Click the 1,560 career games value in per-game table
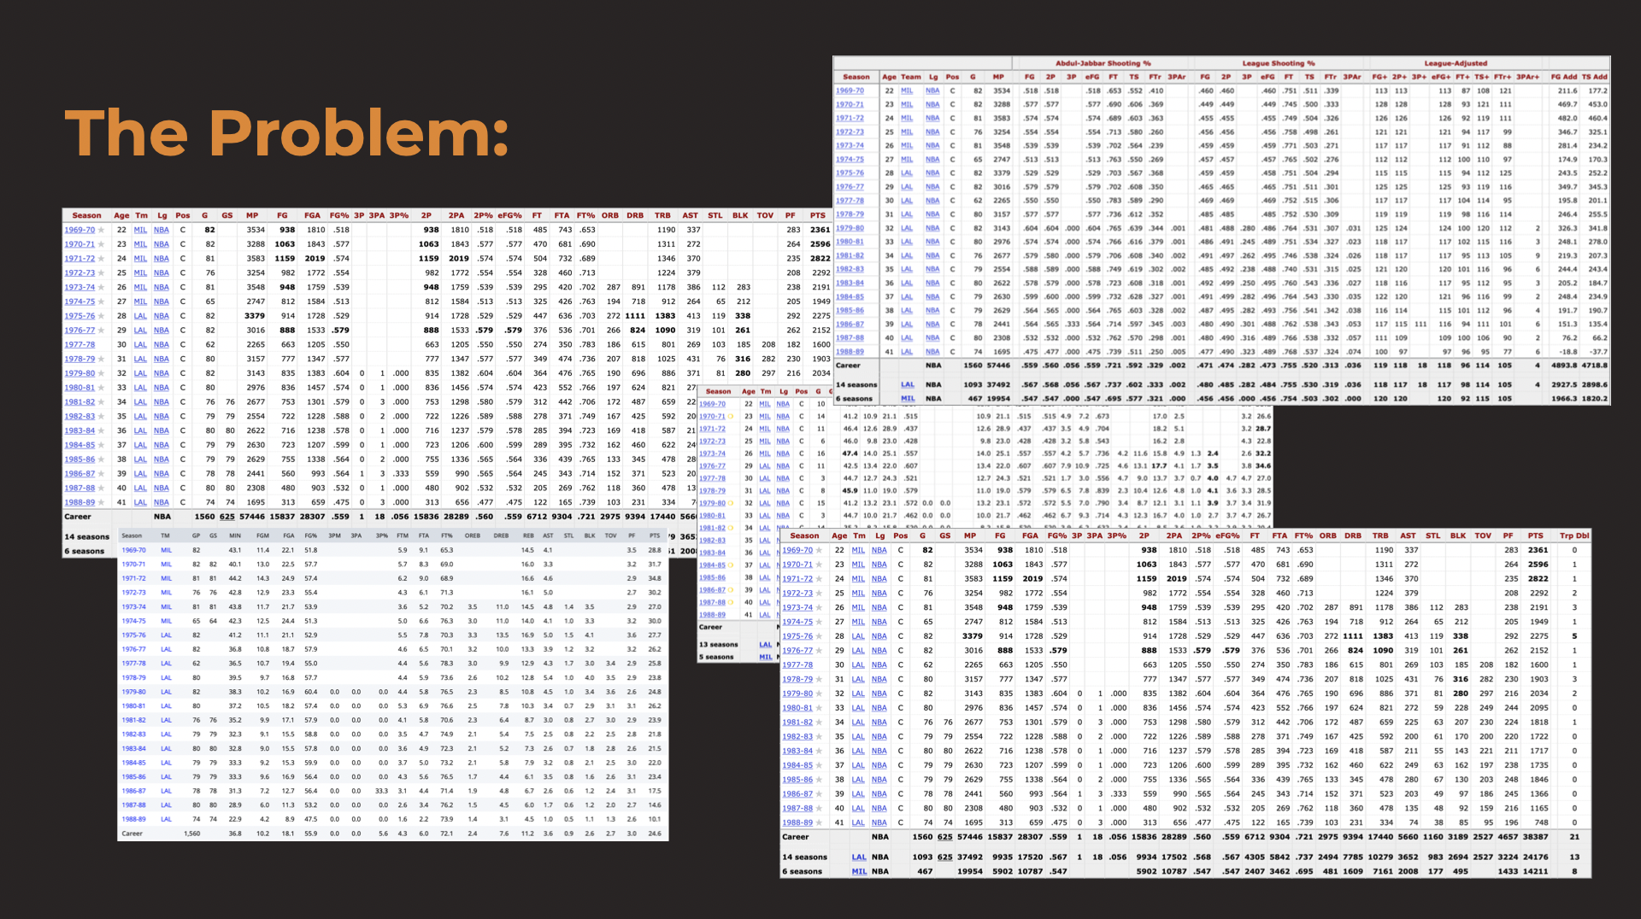Viewport: 1641px width, 919px height. (x=192, y=834)
